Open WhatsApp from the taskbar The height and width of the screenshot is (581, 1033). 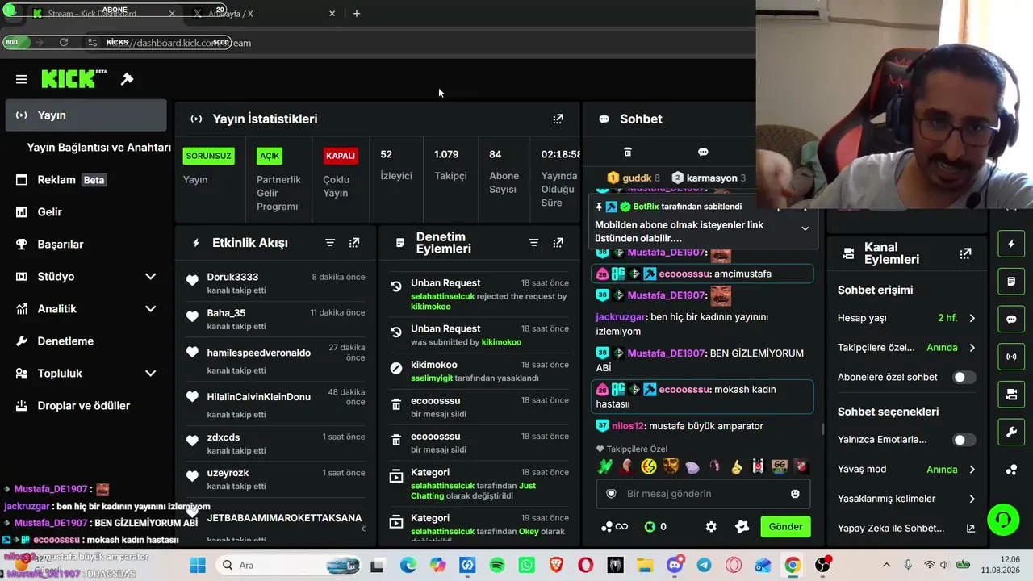click(527, 565)
